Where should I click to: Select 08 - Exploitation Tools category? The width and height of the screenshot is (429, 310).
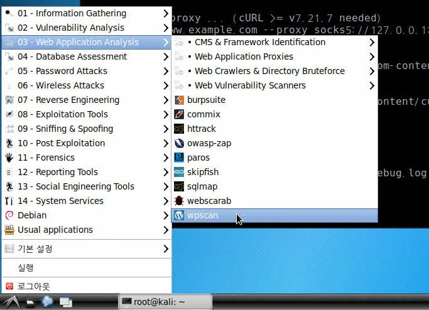point(63,114)
